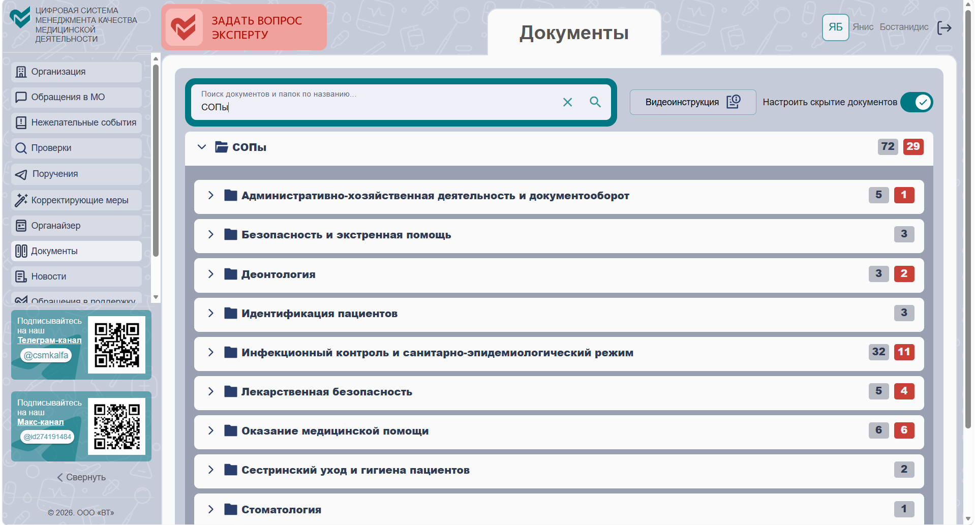Expand Идентификация пациентов folder
The width and height of the screenshot is (975, 525).
click(210, 313)
